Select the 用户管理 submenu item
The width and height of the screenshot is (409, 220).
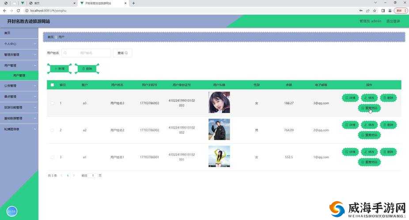pos(19,75)
